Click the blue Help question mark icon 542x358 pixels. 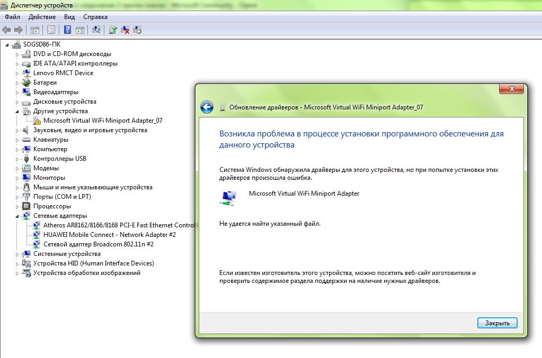point(67,30)
